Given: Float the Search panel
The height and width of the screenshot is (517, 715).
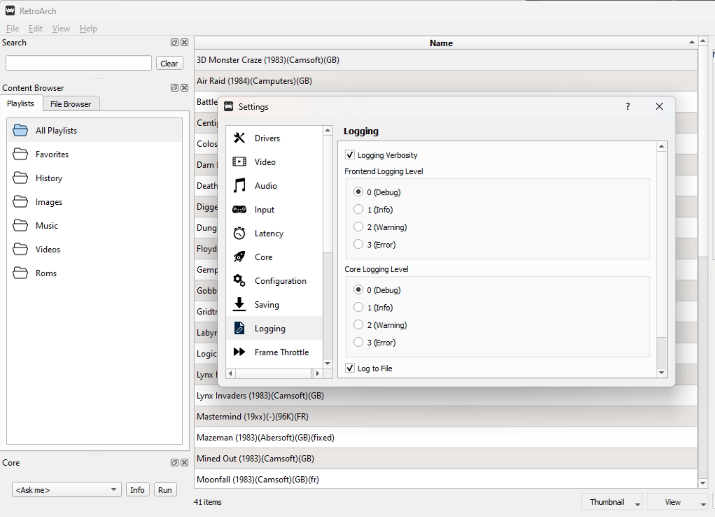Looking at the screenshot, I should pyautogui.click(x=174, y=42).
